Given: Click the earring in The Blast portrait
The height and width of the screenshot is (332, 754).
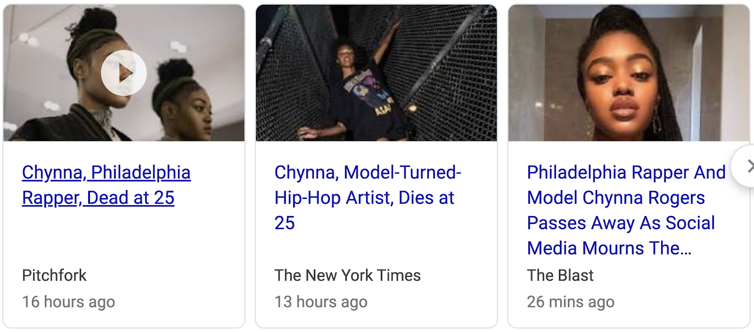Looking at the screenshot, I should (x=656, y=123).
